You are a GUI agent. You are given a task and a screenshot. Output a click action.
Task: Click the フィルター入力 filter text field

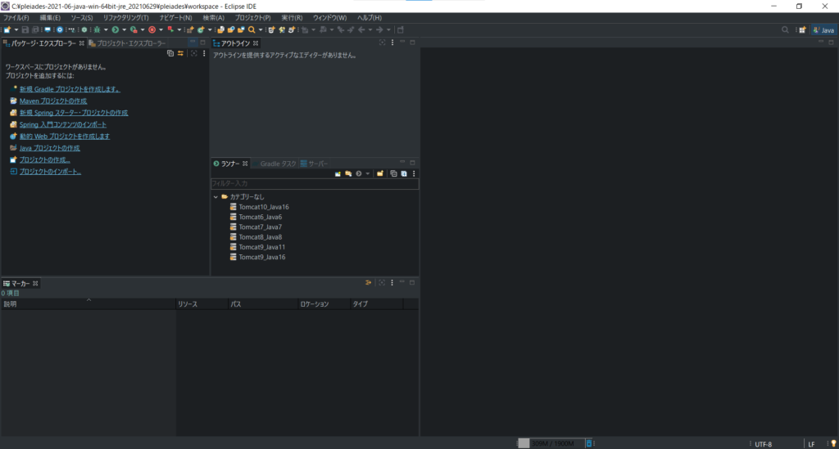pos(314,184)
